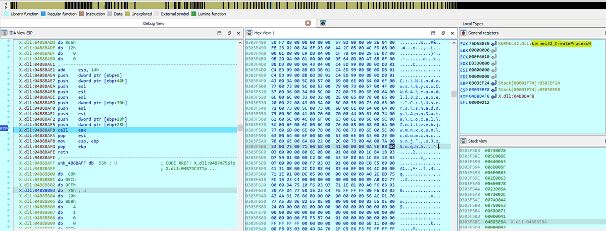Float the IDA View-EIP panel
The image size is (606, 231).
(229, 33)
